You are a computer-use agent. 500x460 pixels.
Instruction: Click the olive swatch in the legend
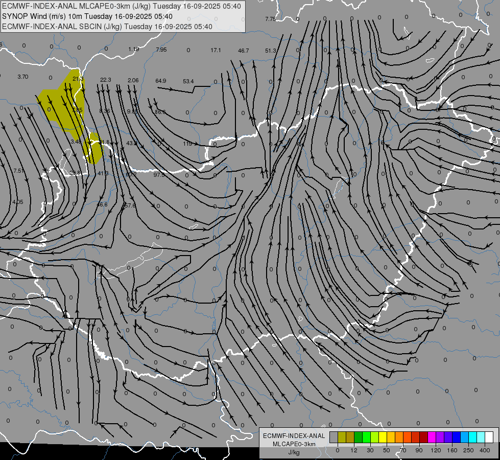(342, 437)
